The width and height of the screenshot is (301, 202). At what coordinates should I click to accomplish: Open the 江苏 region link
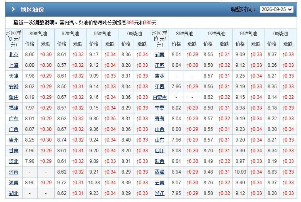click(x=159, y=65)
